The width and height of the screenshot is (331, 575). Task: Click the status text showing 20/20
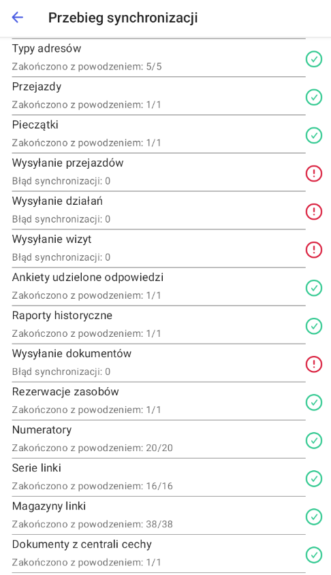[x=92, y=448]
